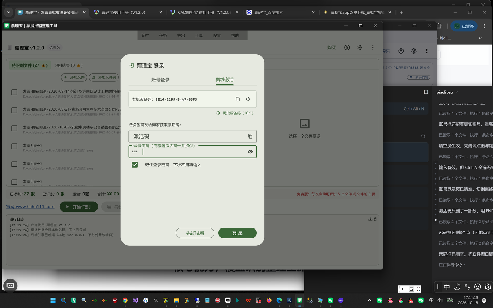Image resolution: width=493 pixels, height=308 pixels.
Task: Open the 导出 menu
Action: [181, 36]
